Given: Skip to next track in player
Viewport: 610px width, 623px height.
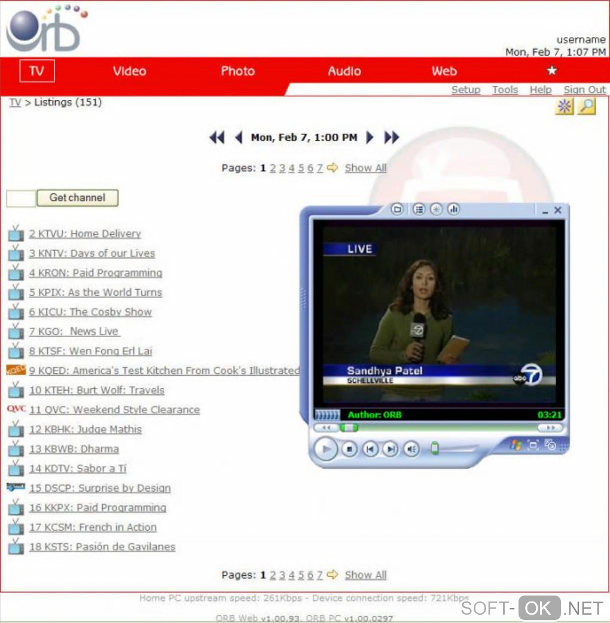Looking at the screenshot, I should [391, 449].
